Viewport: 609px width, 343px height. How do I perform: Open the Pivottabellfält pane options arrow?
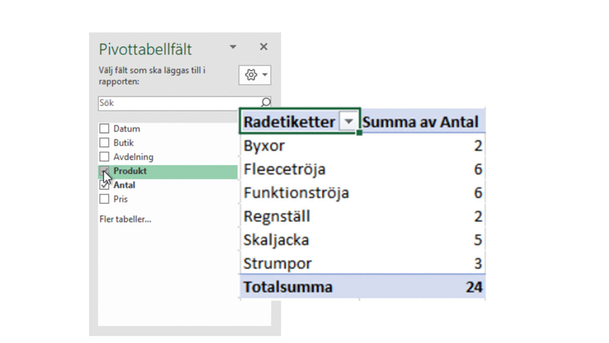coord(233,47)
